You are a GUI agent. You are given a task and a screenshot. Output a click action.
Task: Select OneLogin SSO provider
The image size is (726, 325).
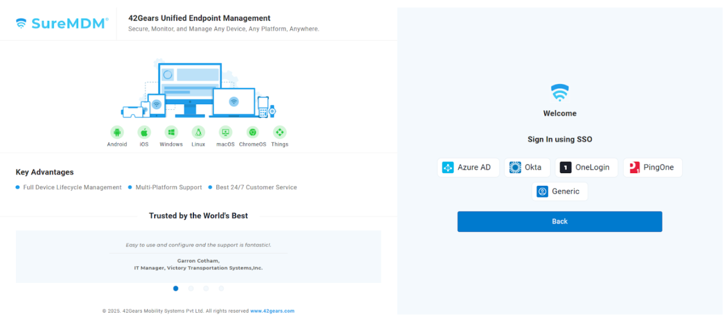(586, 167)
